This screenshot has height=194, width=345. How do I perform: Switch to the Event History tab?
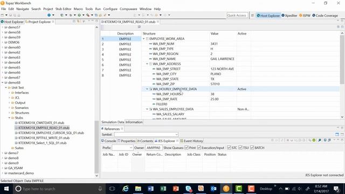[191, 141]
